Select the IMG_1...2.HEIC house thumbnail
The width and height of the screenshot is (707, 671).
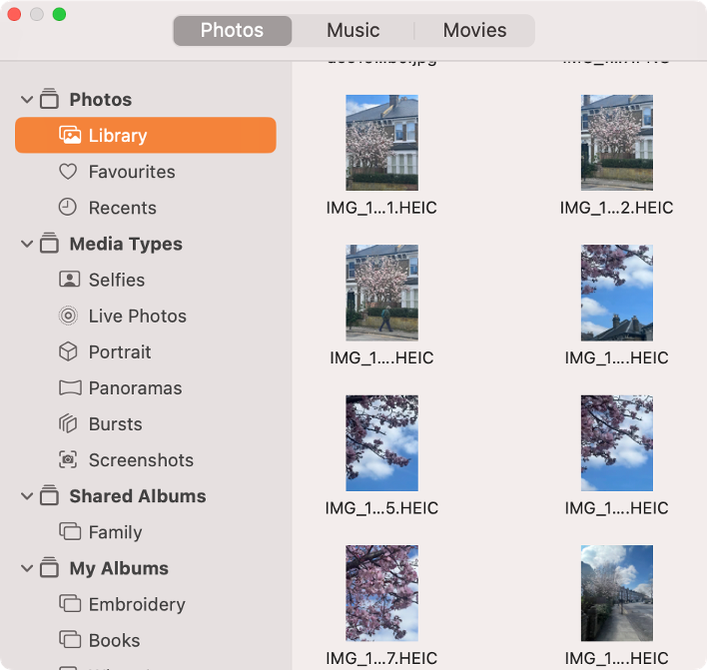pos(617,143)
